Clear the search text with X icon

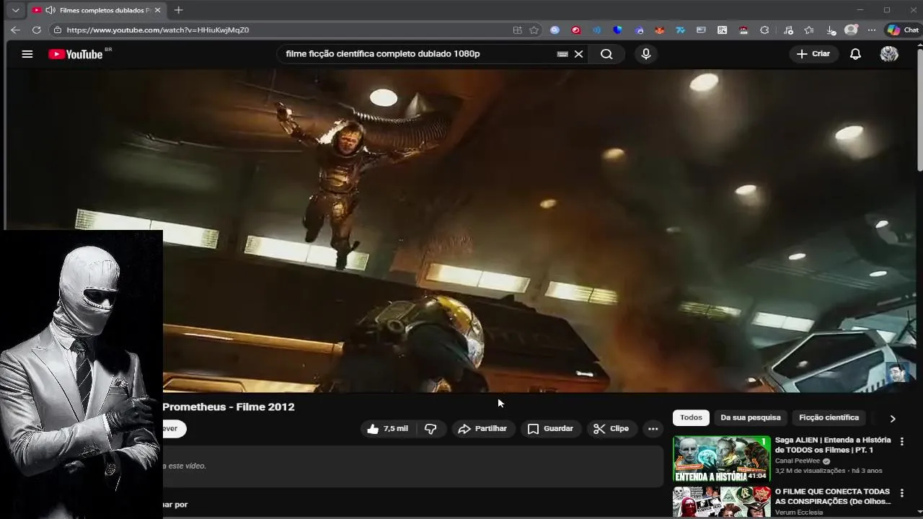pyautogui.click(x=578, y=54)
